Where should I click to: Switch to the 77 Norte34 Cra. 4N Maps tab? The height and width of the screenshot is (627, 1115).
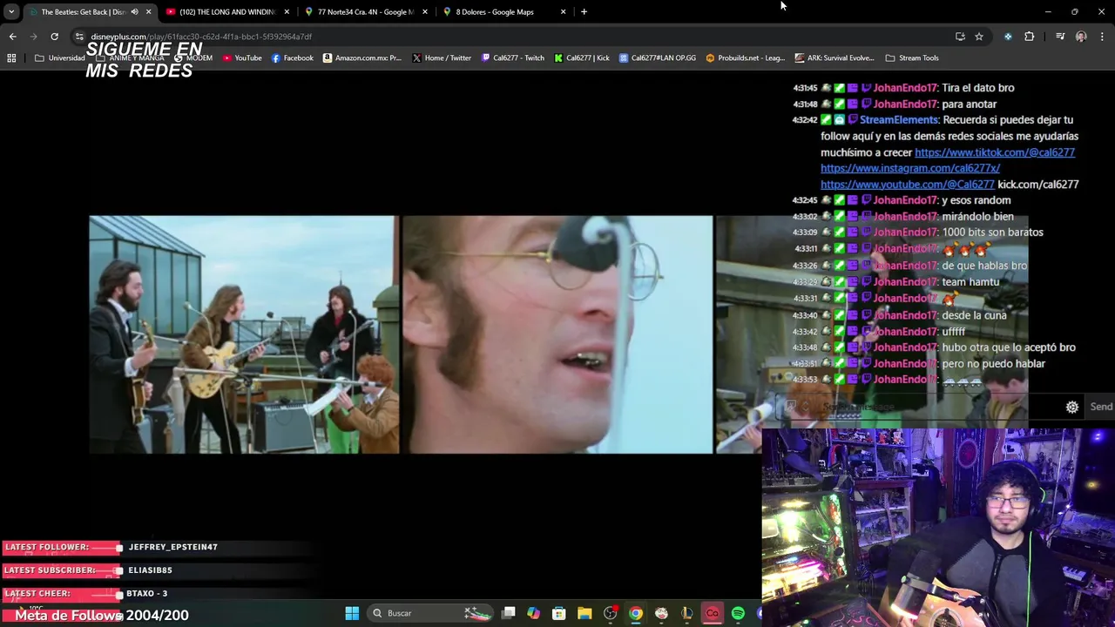coord(365,12)
